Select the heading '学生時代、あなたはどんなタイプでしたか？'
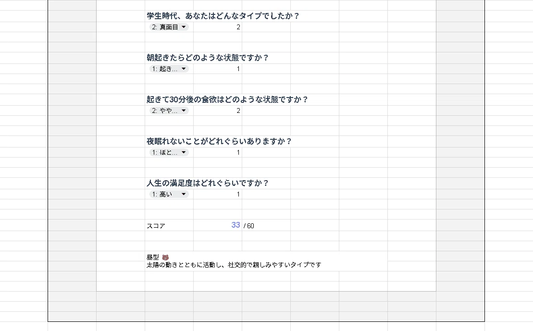Viewport: 533px width, 331px height. point(223,16)
